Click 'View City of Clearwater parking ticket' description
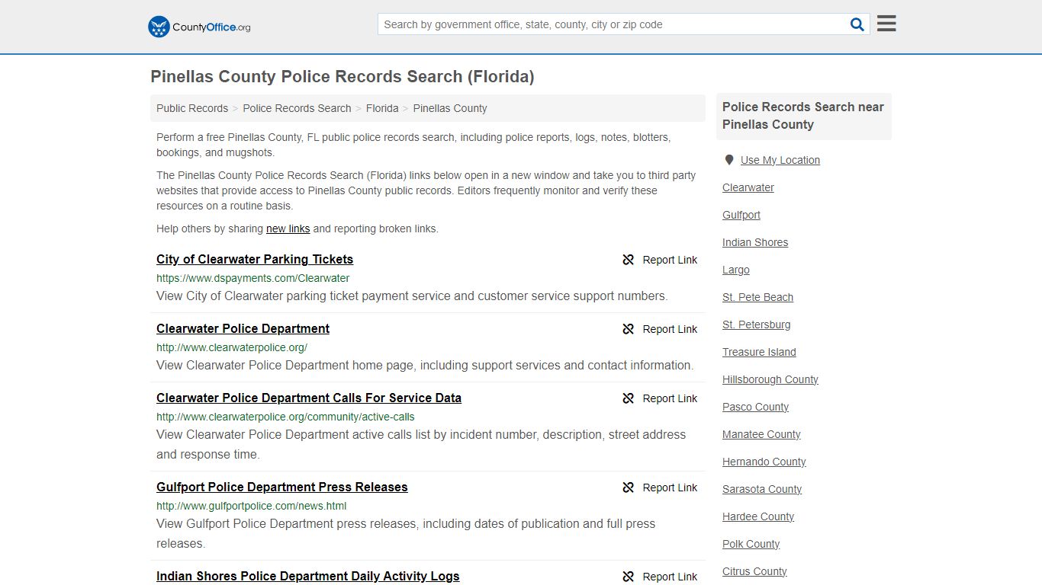This screenshot has height=585, width=1042. (412, 296)
